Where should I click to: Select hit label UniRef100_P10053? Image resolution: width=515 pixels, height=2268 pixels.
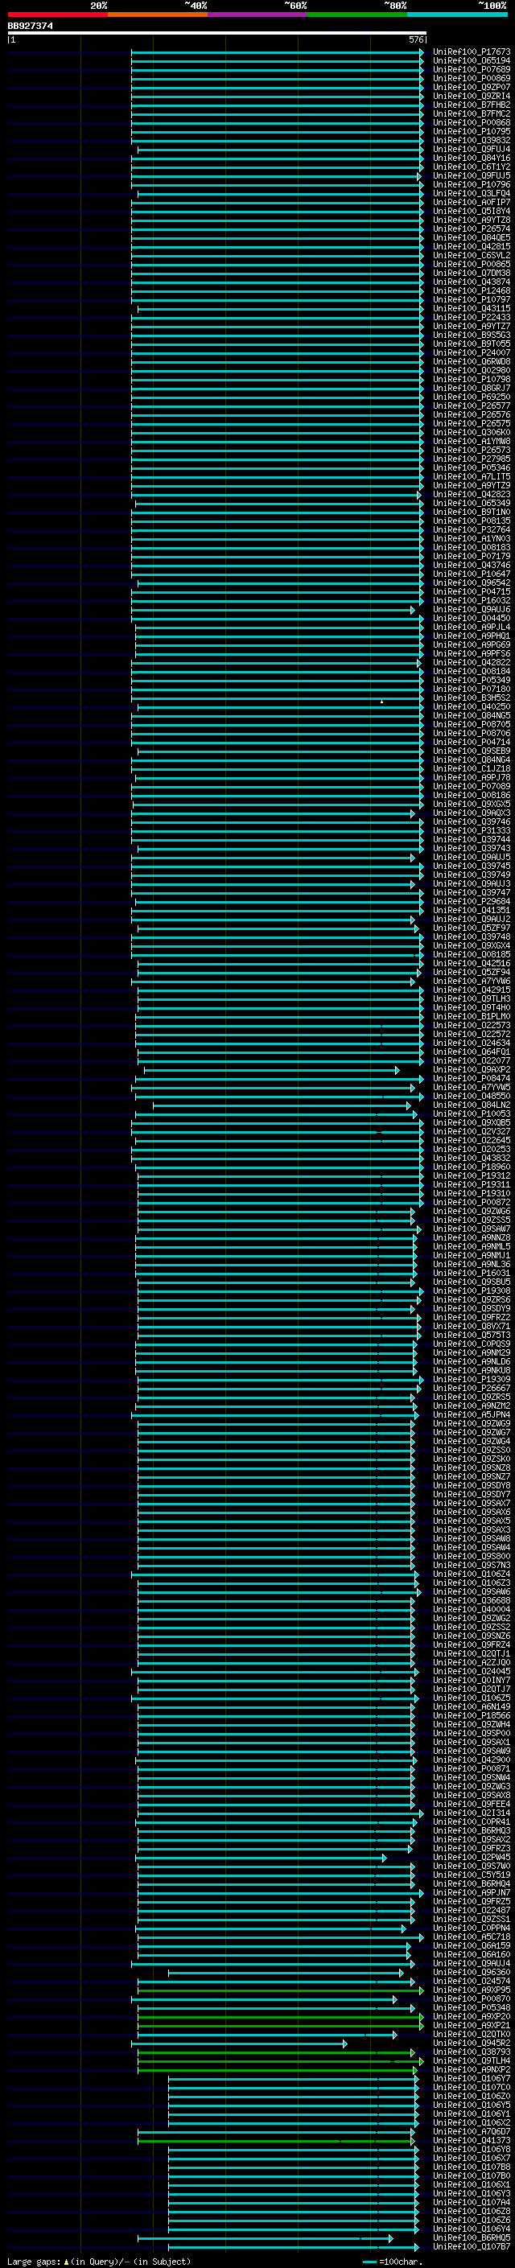(x=472, y=1113)
